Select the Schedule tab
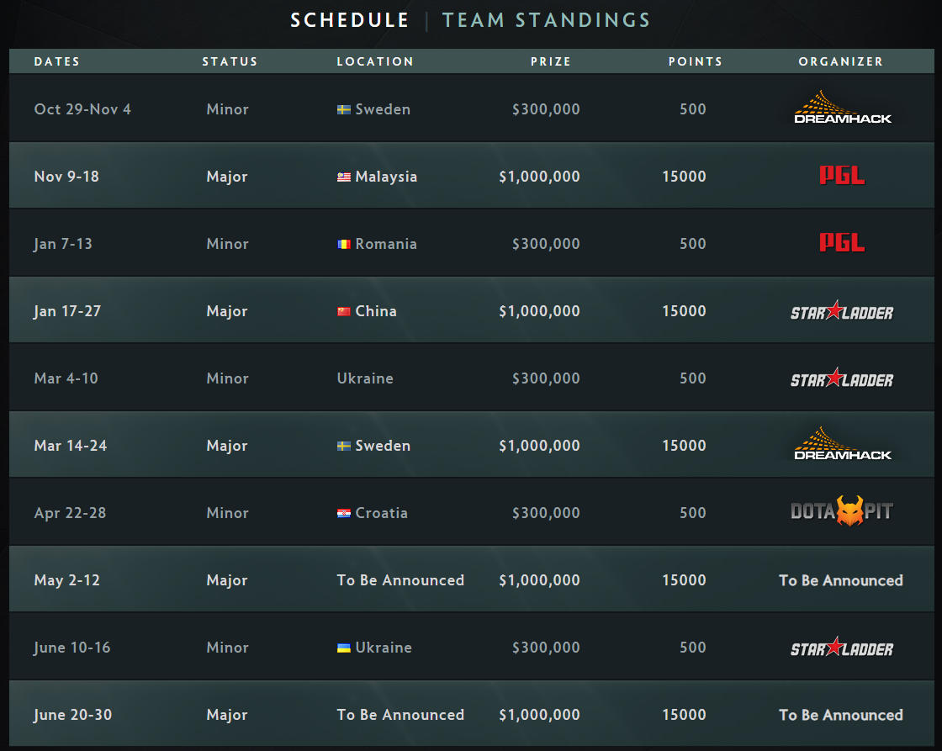Screen dimensions: 942x751 [350, 20]
